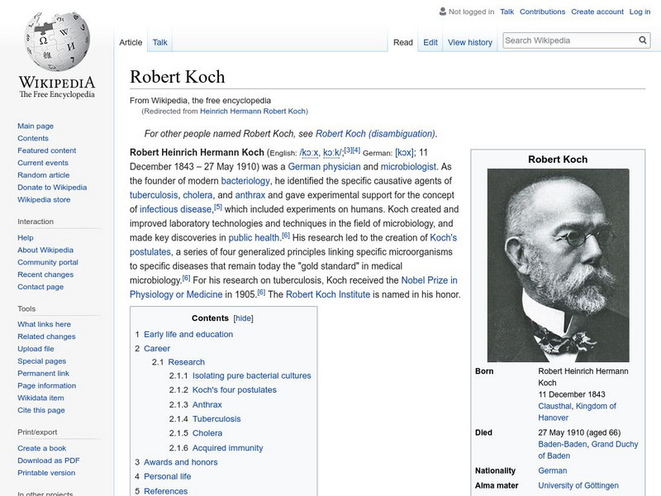Screen dimensions: 661x496
Task: Open the Robert Koch Institute link
Action: pyautogui.click(x=327, y=294)
